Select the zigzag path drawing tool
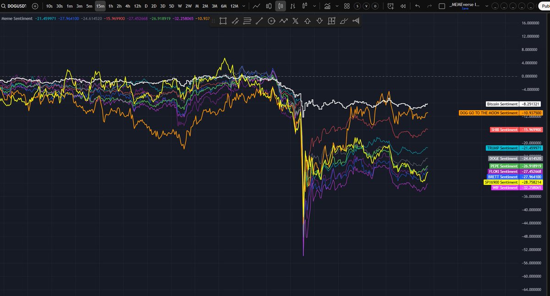Image resolution: width=550 pixels, height=296 pixels. click(283, 21)
